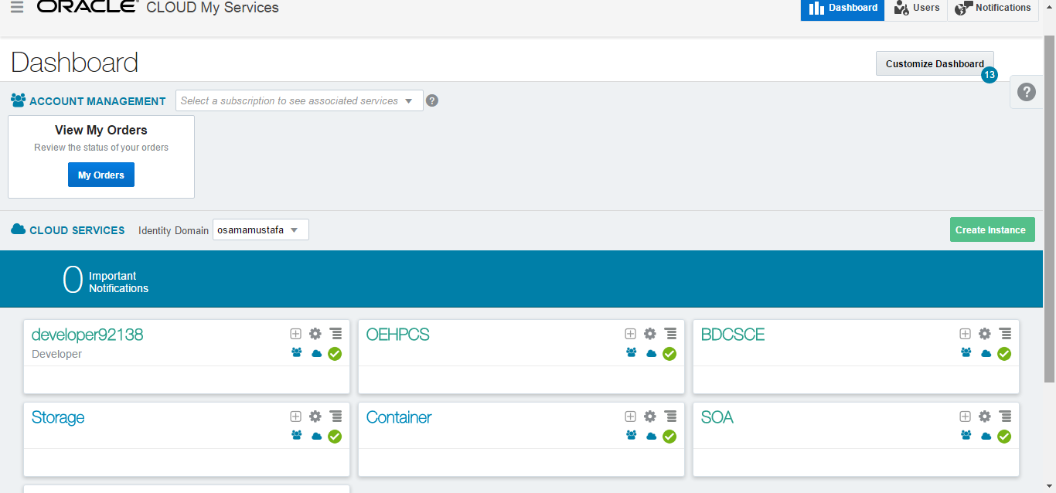This screenshot has height=493, width=1056.
Task: Switch to the Users tab
Action: point(916,8)
